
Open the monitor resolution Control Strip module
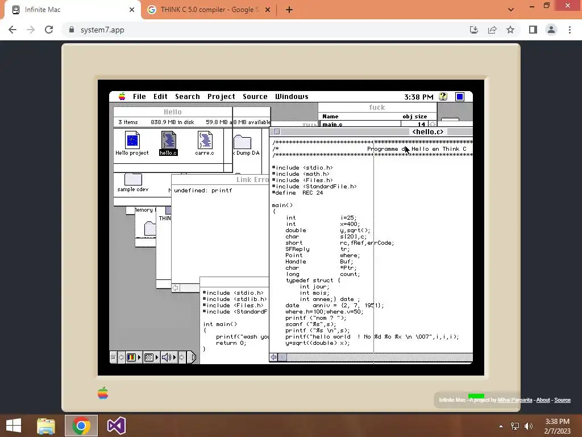[x=151, y=357]
